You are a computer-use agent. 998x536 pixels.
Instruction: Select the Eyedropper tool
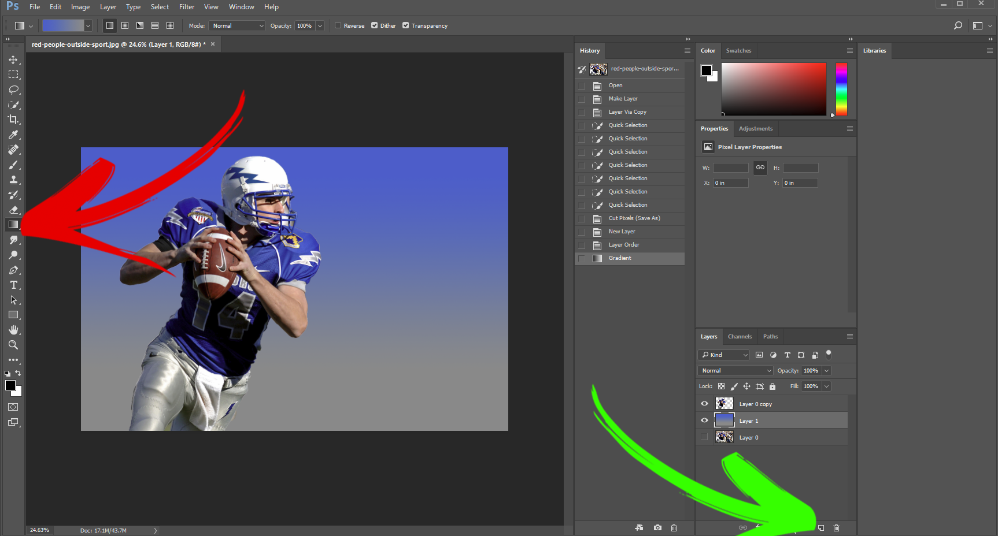pyautogui.click(x=13, y=135)
